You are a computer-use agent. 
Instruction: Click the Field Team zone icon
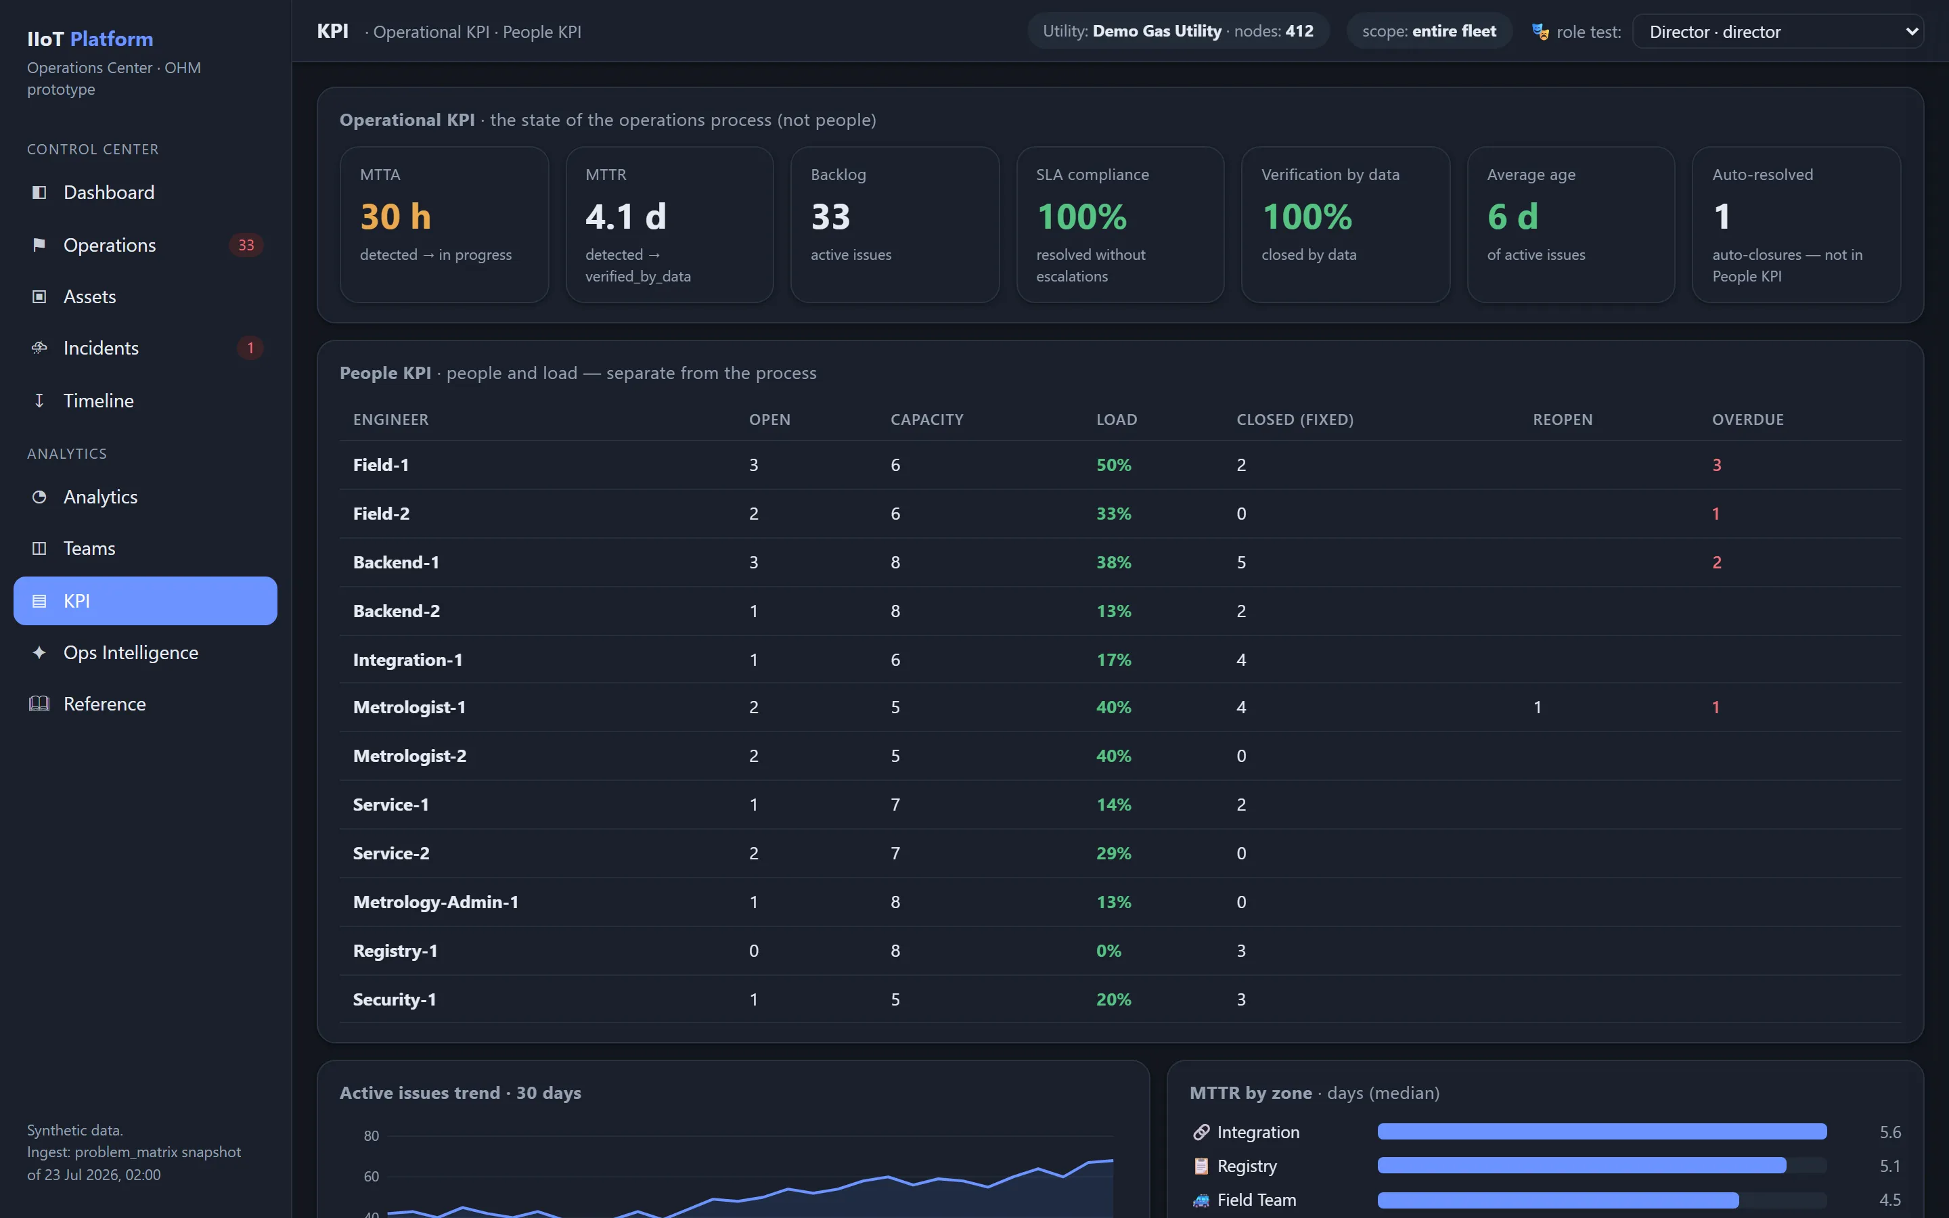point(1201,1200)
